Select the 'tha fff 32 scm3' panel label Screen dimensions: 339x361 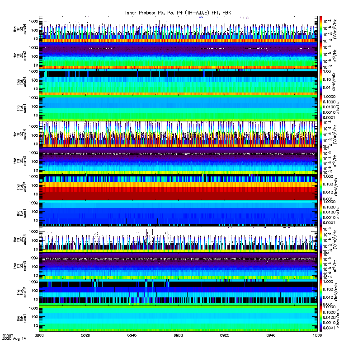tap(20, 56)
